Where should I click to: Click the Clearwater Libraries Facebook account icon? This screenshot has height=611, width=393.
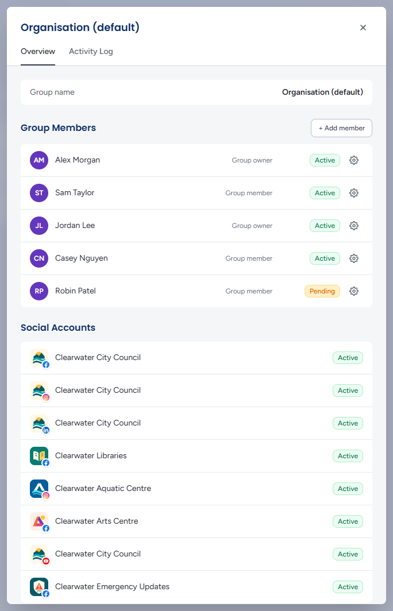click(40, 457)
